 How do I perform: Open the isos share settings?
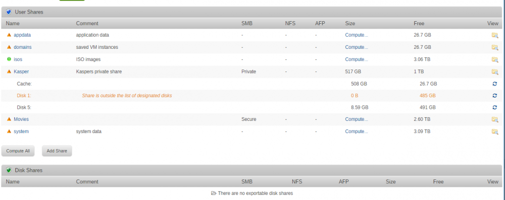(18, 59)
